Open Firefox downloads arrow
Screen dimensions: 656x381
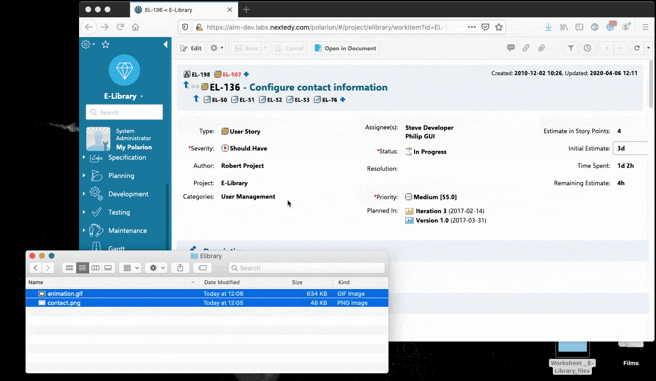(x=549, y=27)
